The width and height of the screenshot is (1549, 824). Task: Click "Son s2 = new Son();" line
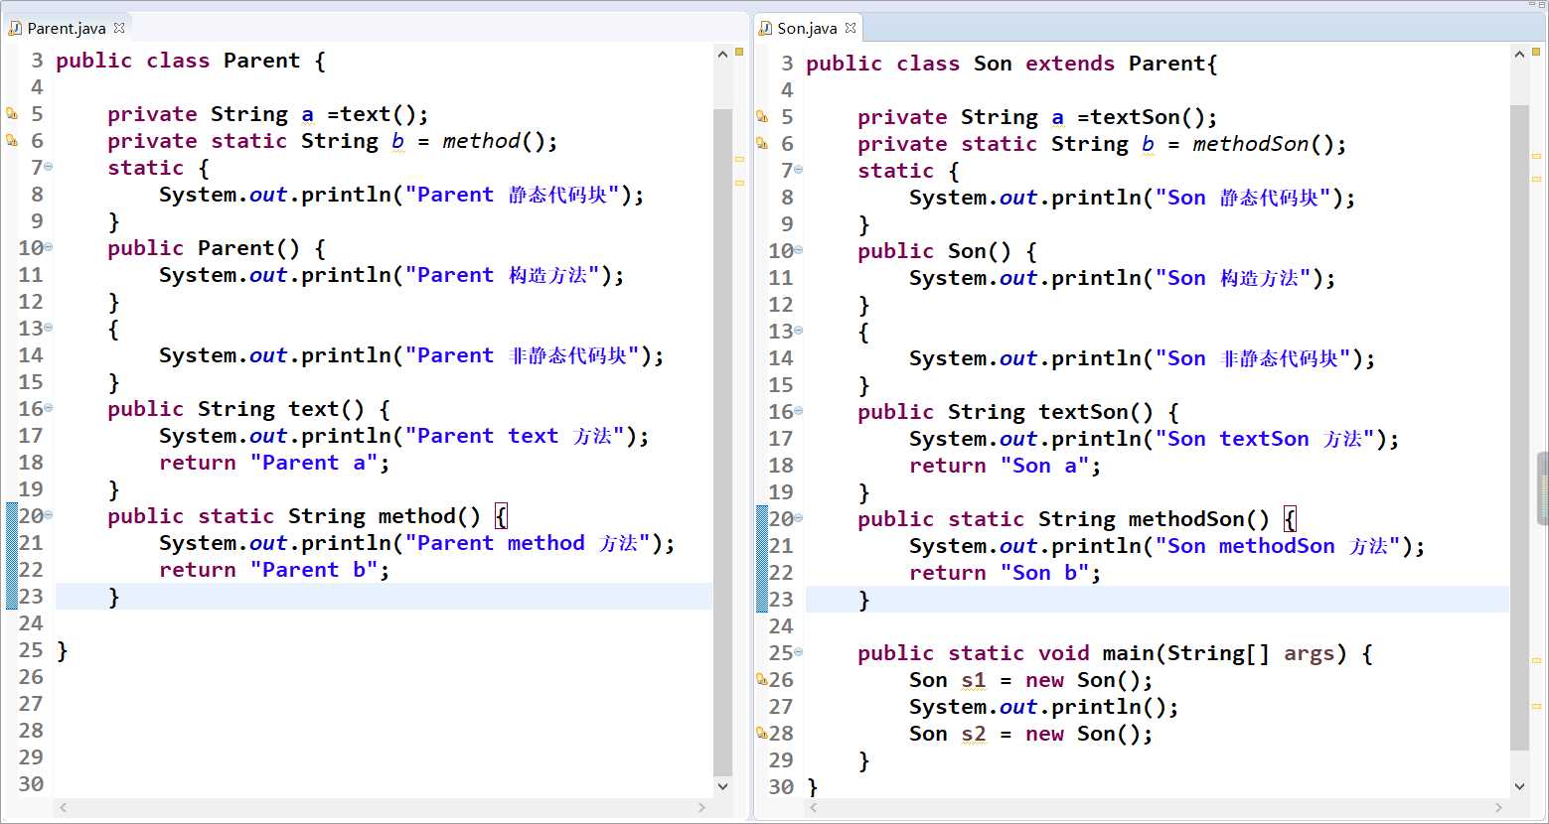[x=1031, y=734]
